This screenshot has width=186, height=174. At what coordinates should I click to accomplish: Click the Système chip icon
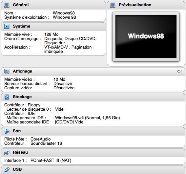pos(7,26)
